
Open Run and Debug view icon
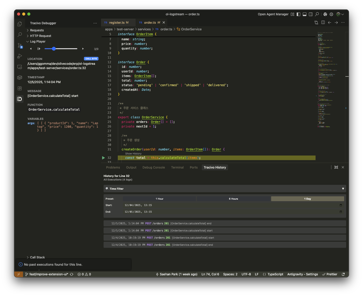[x=20, y=56]
